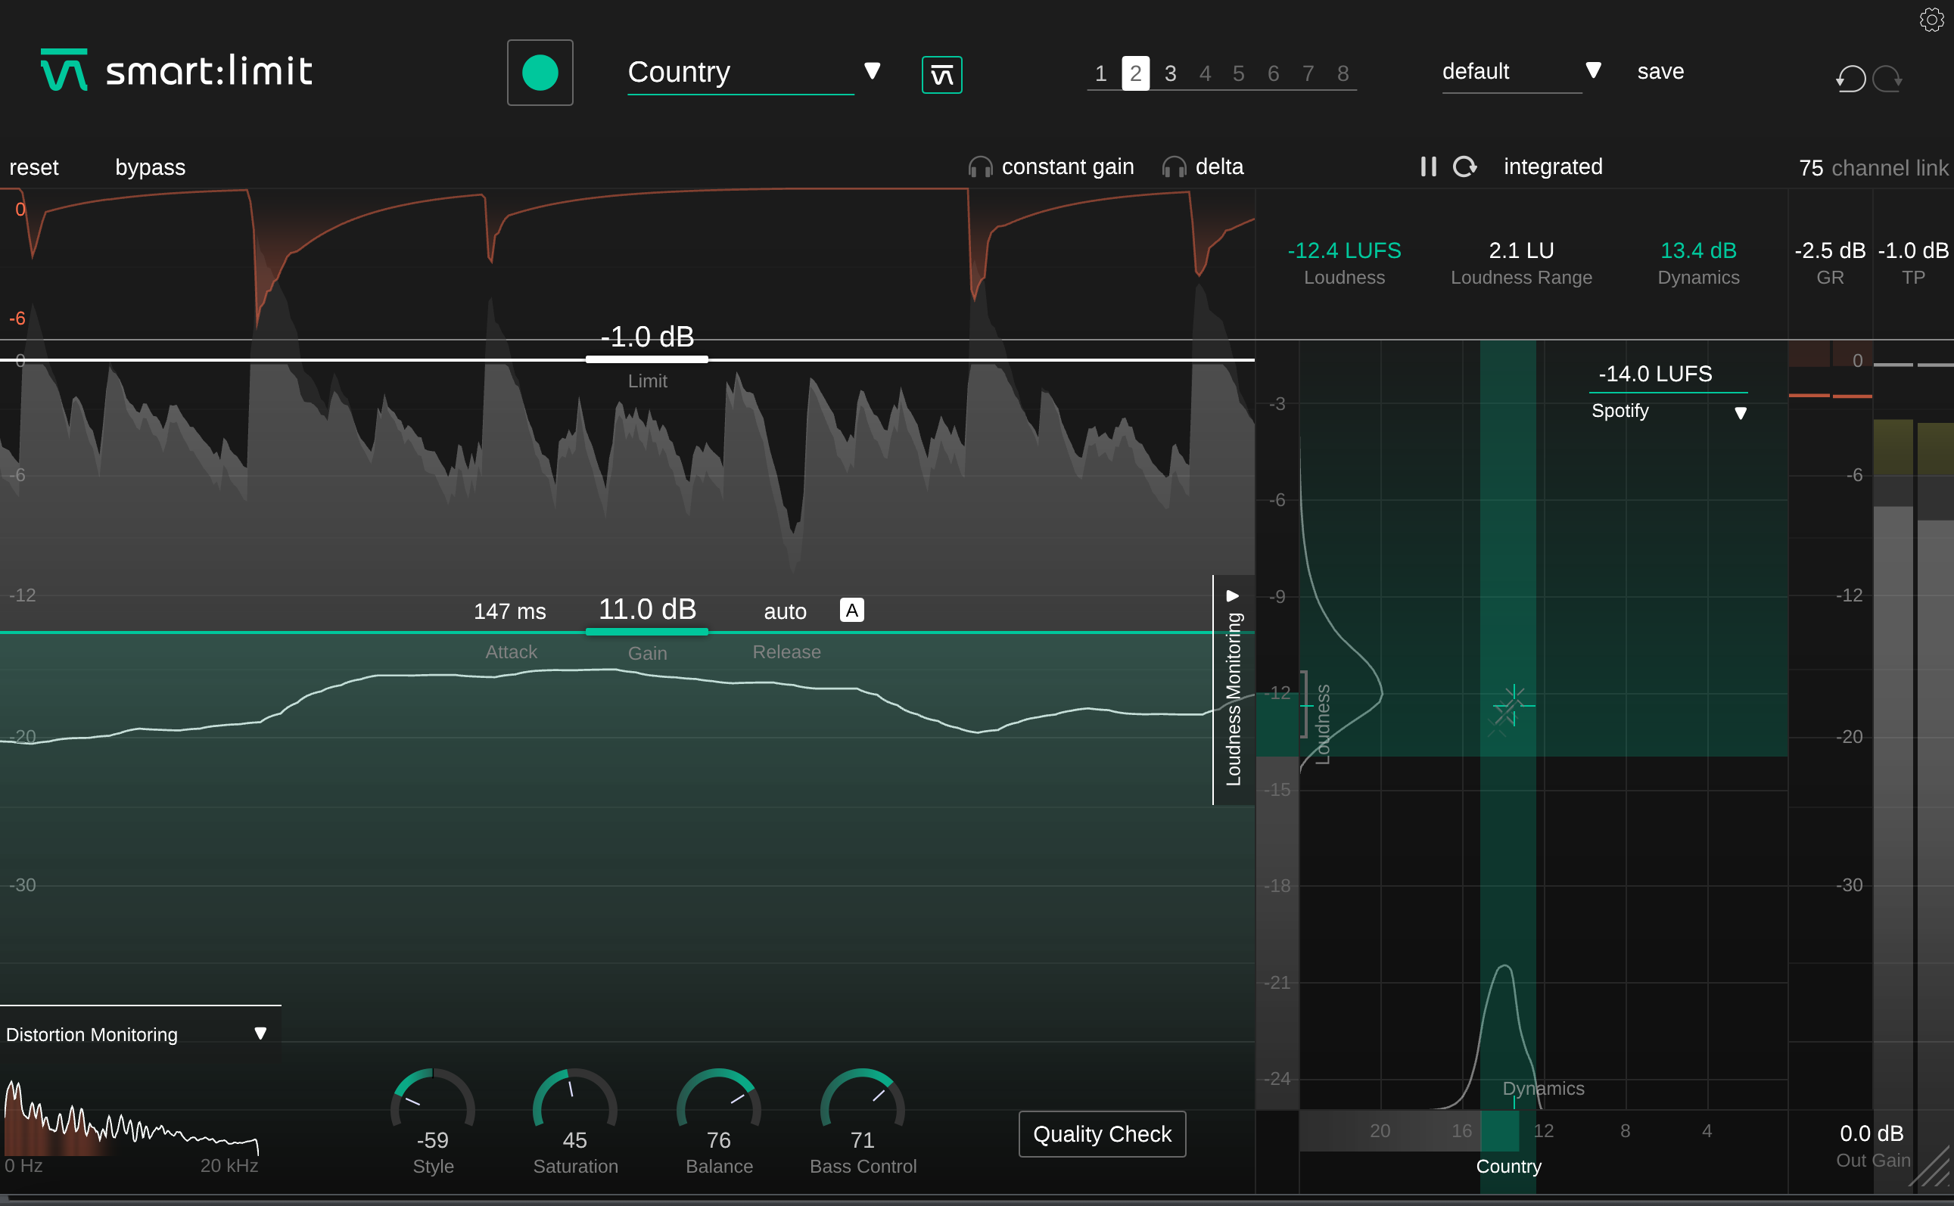Toggle auto release A button
Screen dimensions: 1954x1206
click(x=851, y=610)
